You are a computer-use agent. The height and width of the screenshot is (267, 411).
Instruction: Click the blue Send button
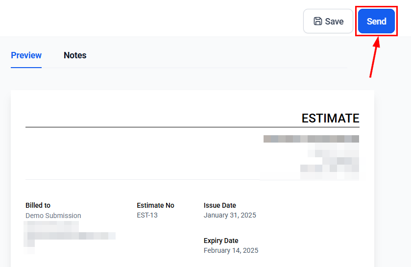coord(376,21)
